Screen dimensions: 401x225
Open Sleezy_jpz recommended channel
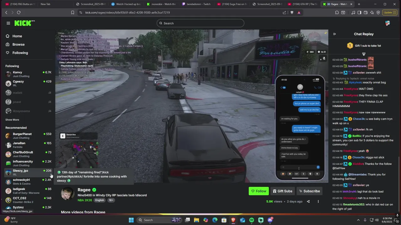[28, 172]
